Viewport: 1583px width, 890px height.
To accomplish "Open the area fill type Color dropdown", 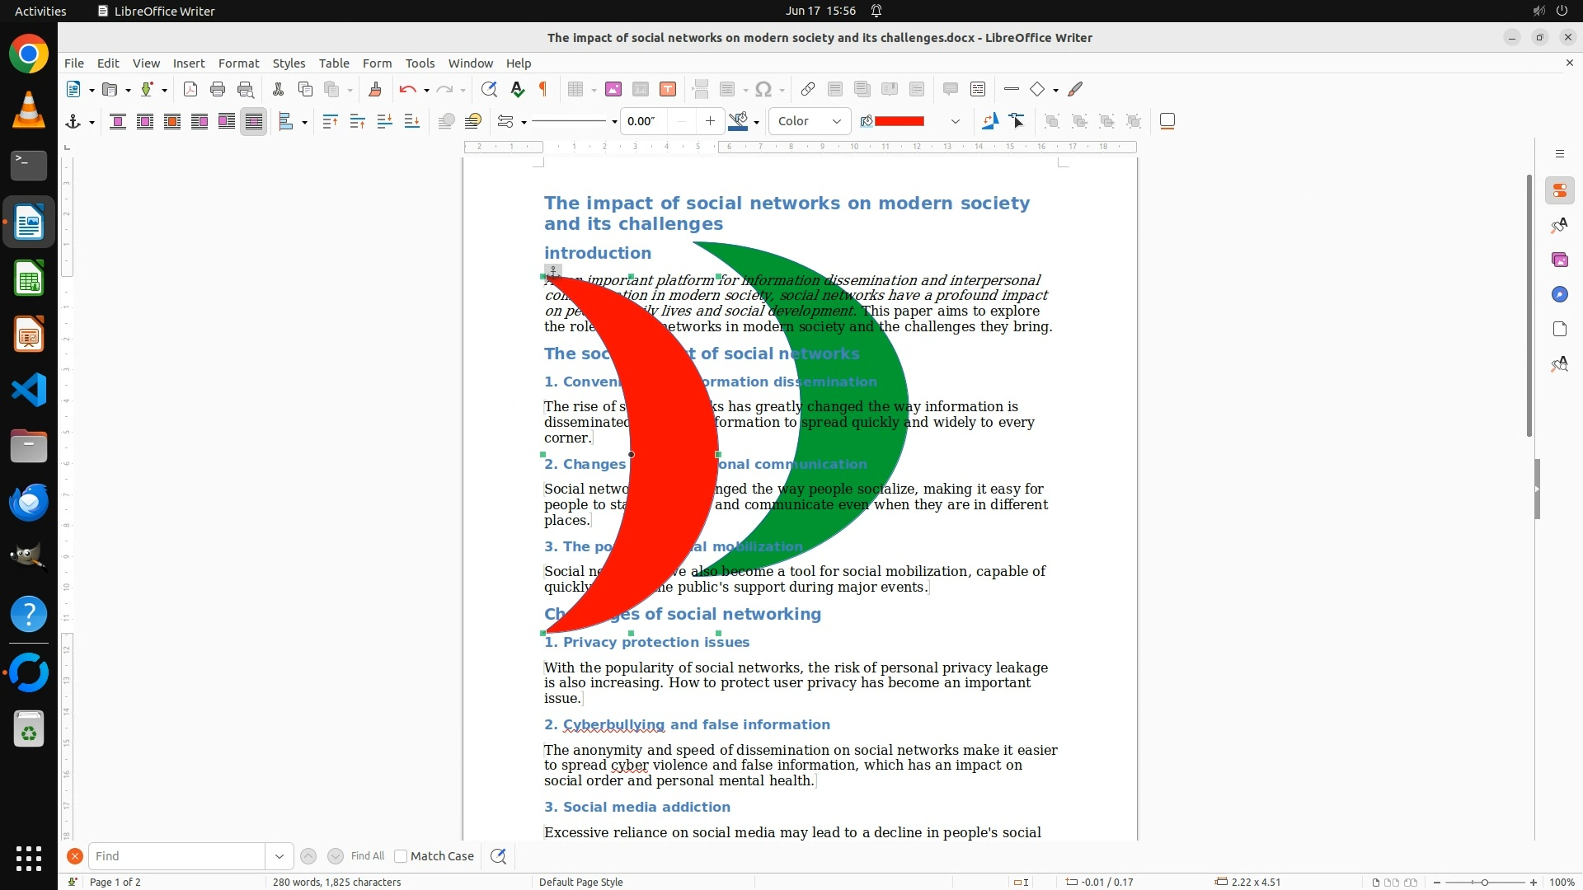I will [x=809, y=121].
